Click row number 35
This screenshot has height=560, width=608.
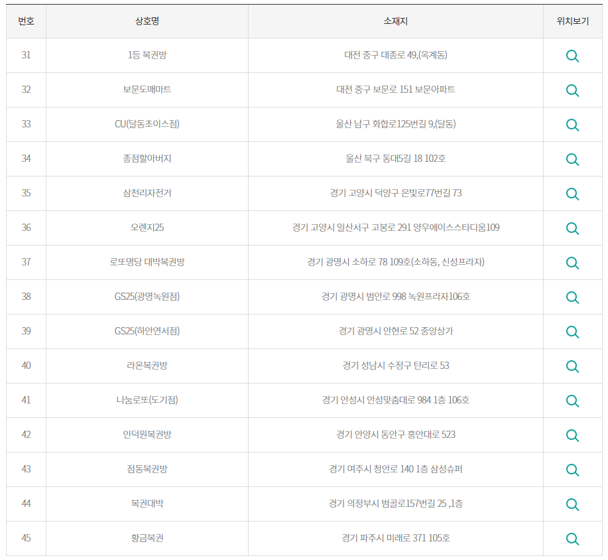26,193
